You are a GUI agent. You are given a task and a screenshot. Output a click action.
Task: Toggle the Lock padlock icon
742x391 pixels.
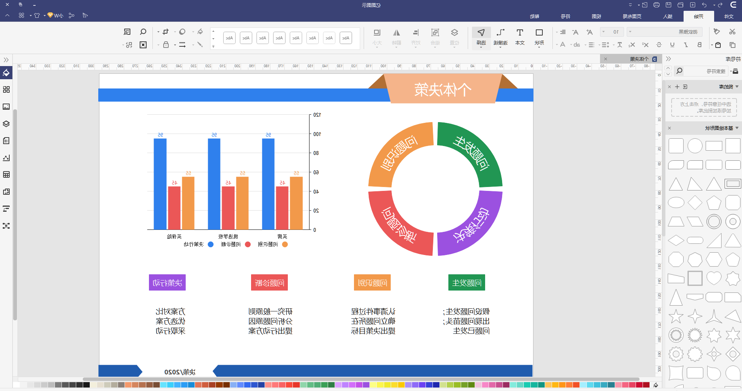click(x=166, y=45)
